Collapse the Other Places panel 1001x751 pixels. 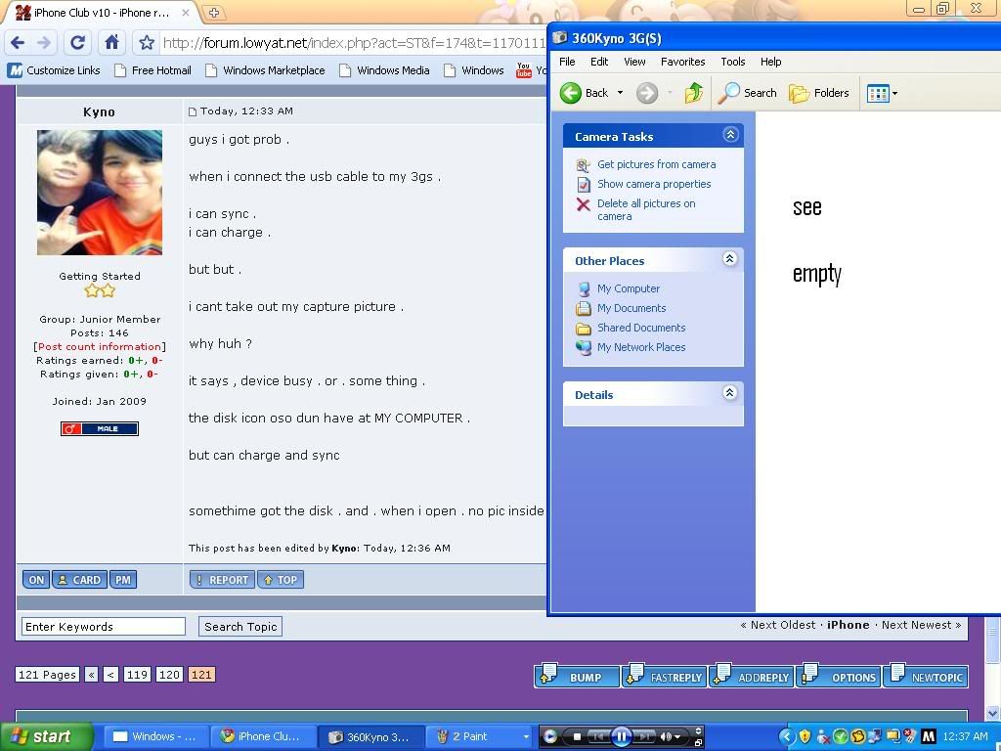[729, 259]
